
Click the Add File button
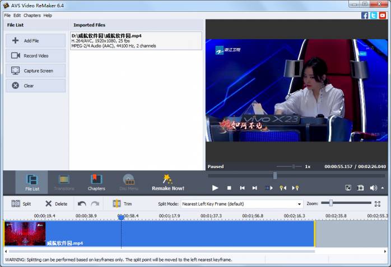(36, 41)
